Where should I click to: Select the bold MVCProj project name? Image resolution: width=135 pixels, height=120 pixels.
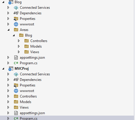tap(22, 69)
